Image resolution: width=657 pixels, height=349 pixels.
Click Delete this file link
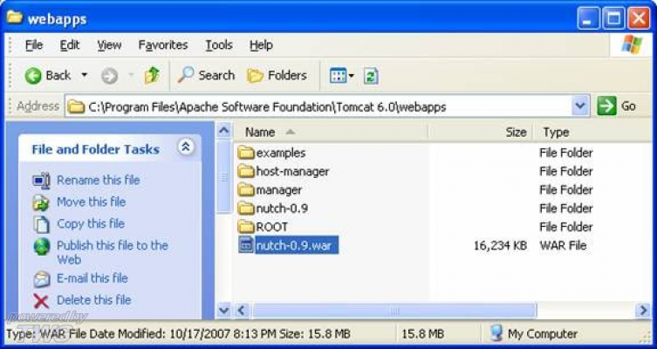94,300
